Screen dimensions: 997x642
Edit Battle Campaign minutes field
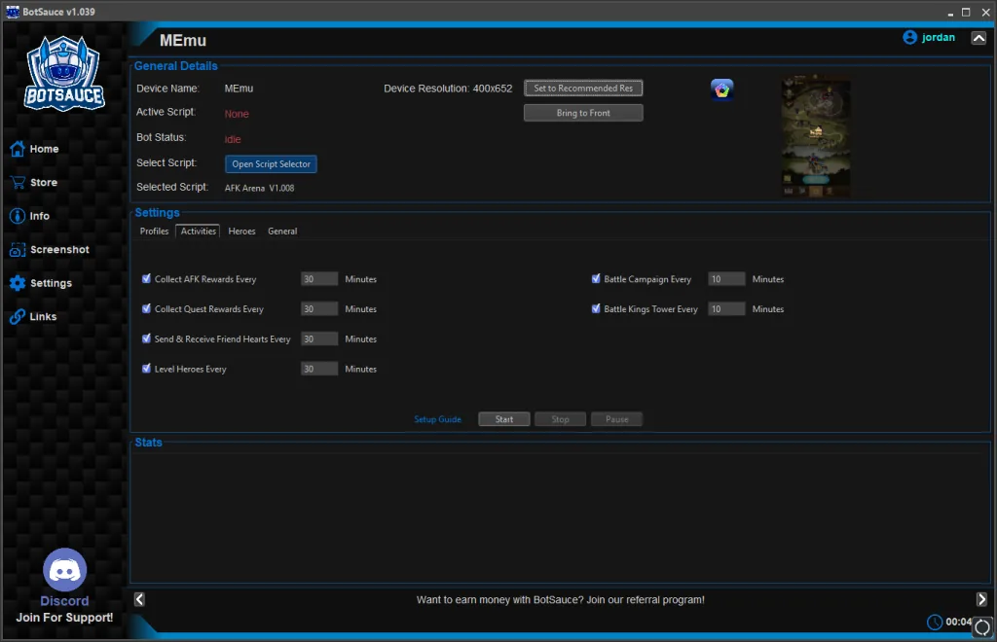click(726, 279)
